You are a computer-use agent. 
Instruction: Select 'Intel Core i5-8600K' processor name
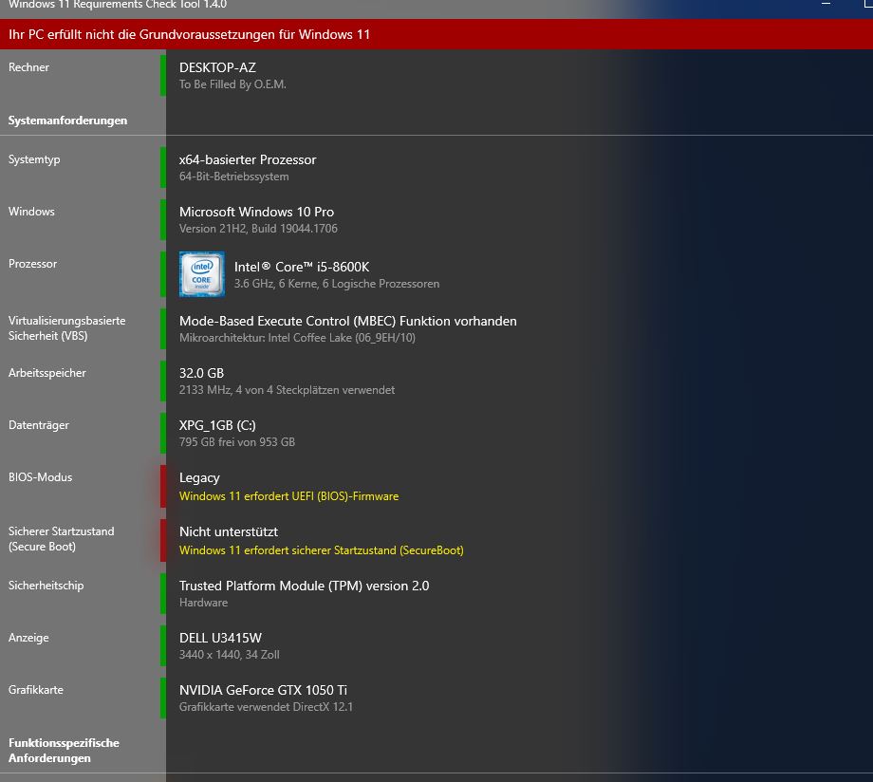coord(302,267)
